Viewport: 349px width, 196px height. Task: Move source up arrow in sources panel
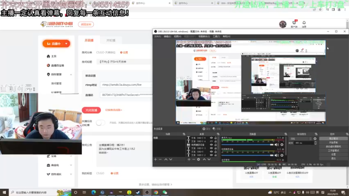204,159
